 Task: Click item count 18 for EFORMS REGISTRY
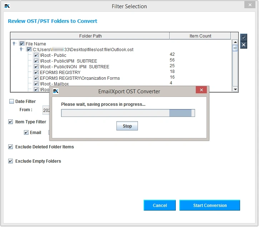pyautogui.click(x=172, y=71)
